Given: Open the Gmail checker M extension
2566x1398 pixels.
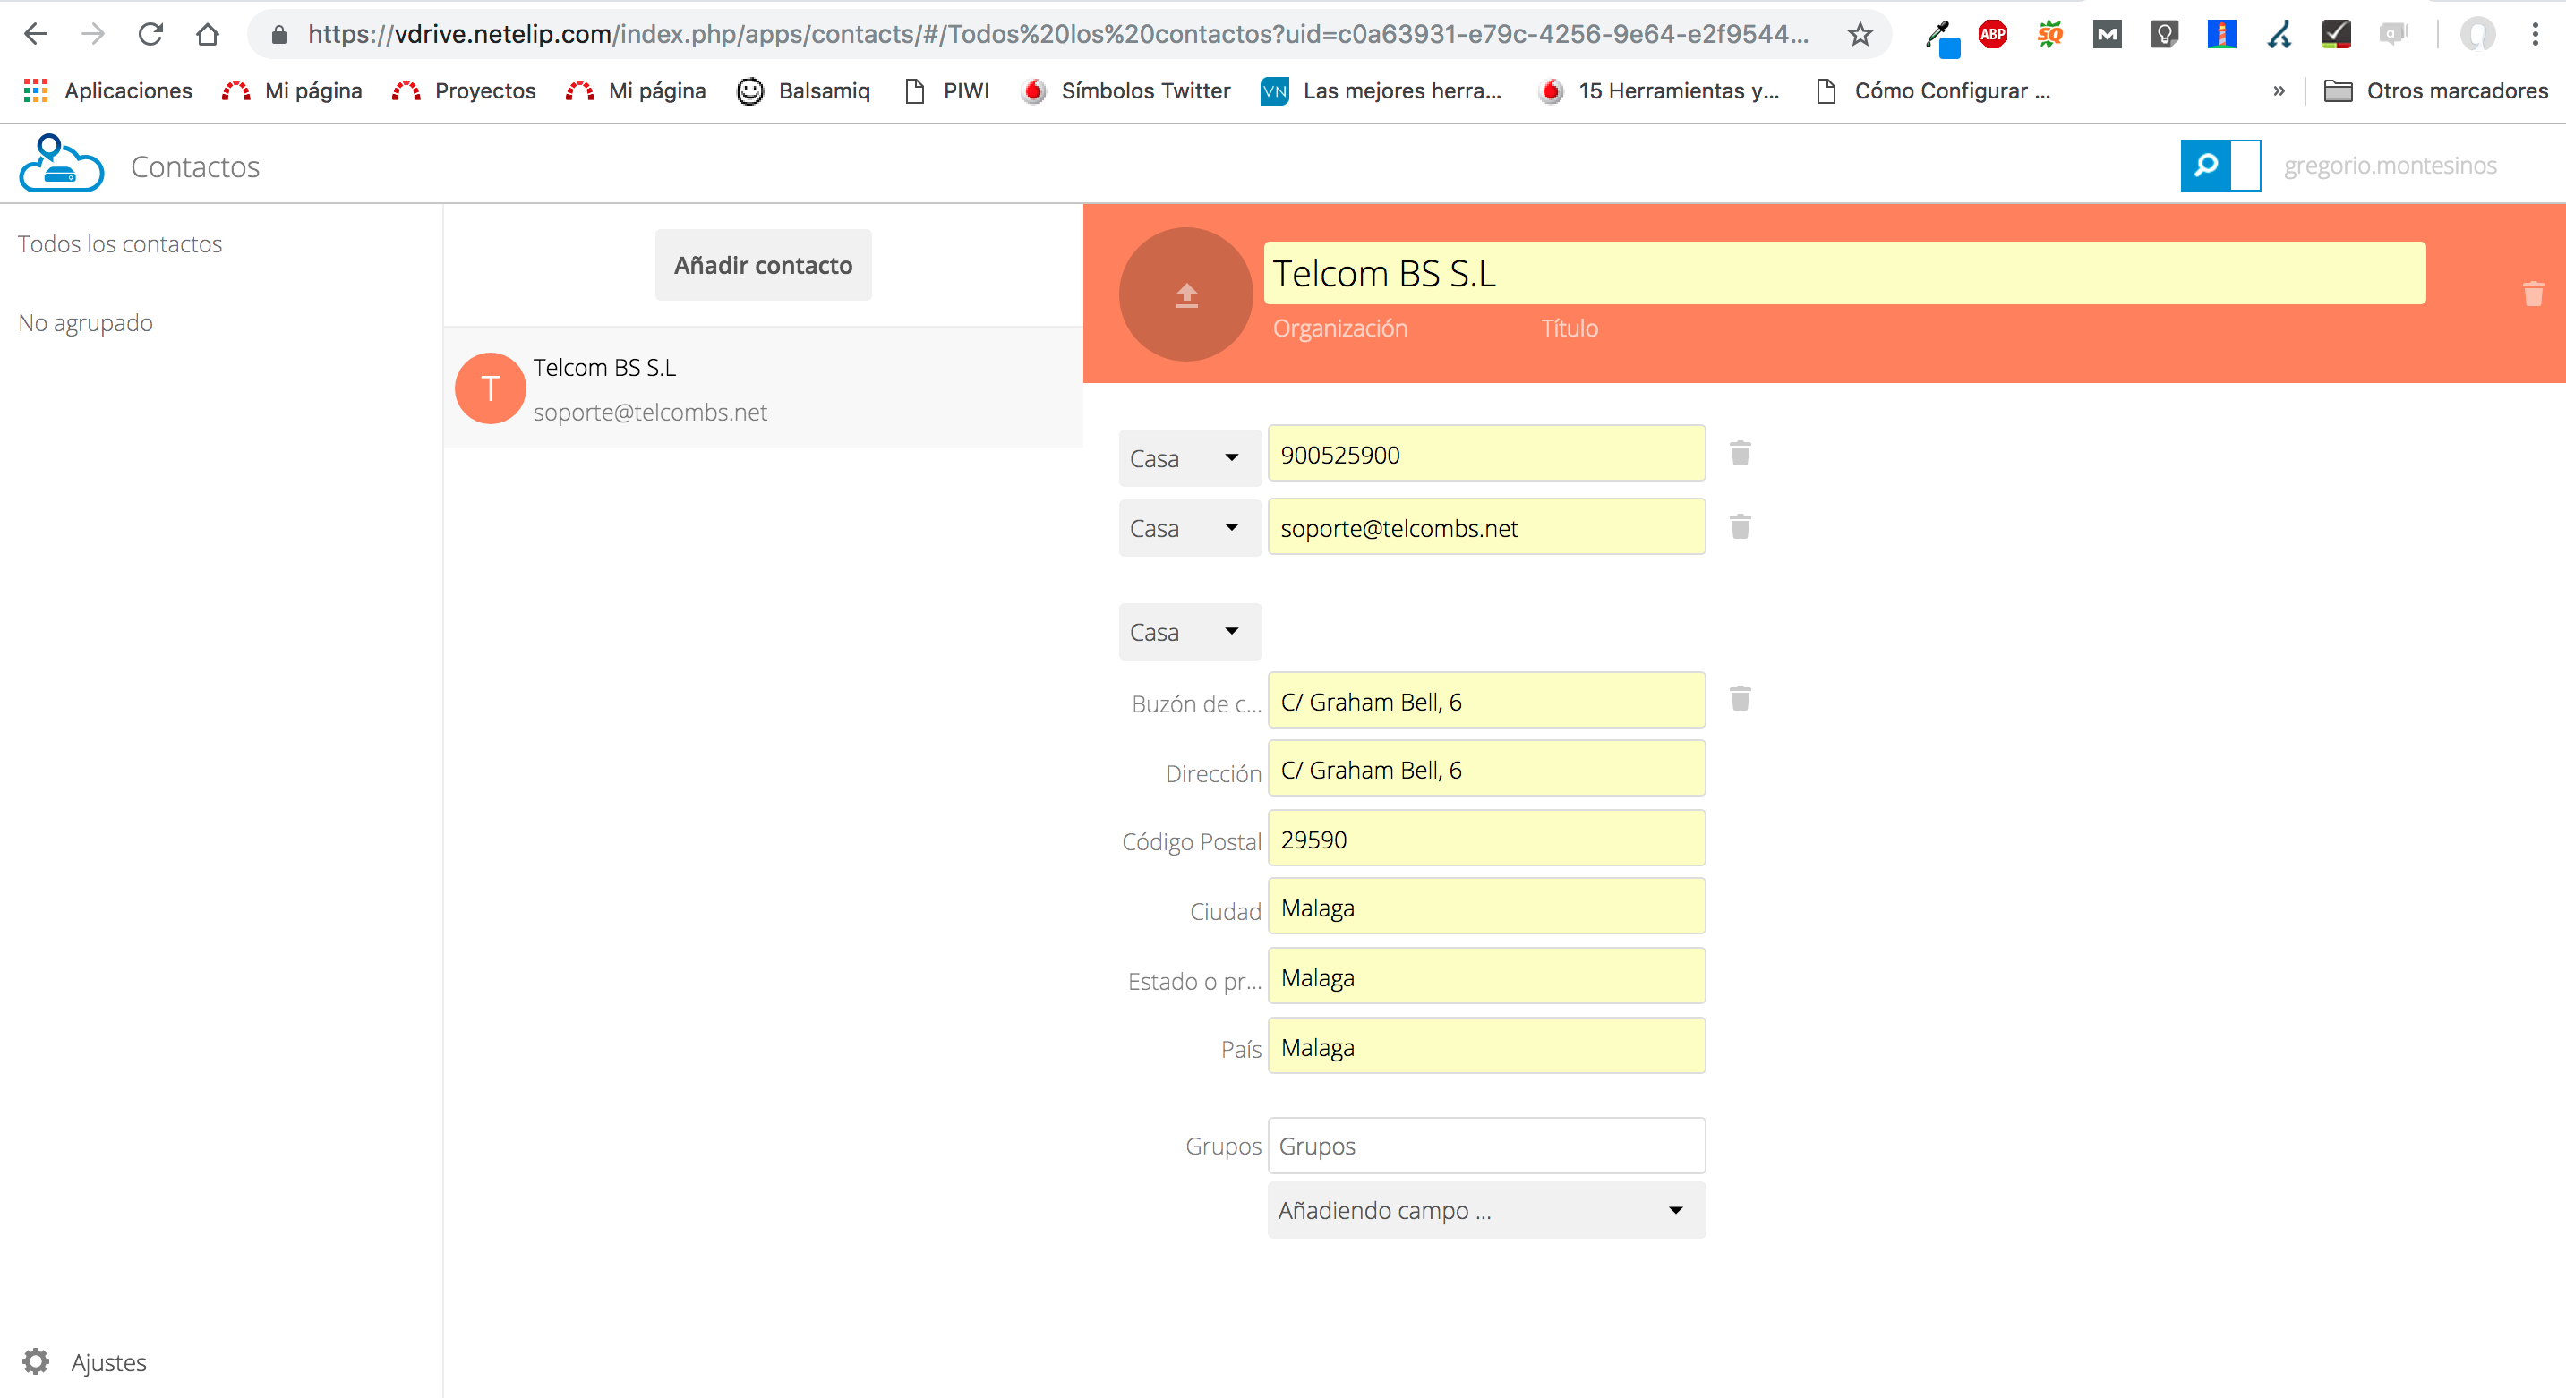Looking at the screenshot, I should (2107, 35).
